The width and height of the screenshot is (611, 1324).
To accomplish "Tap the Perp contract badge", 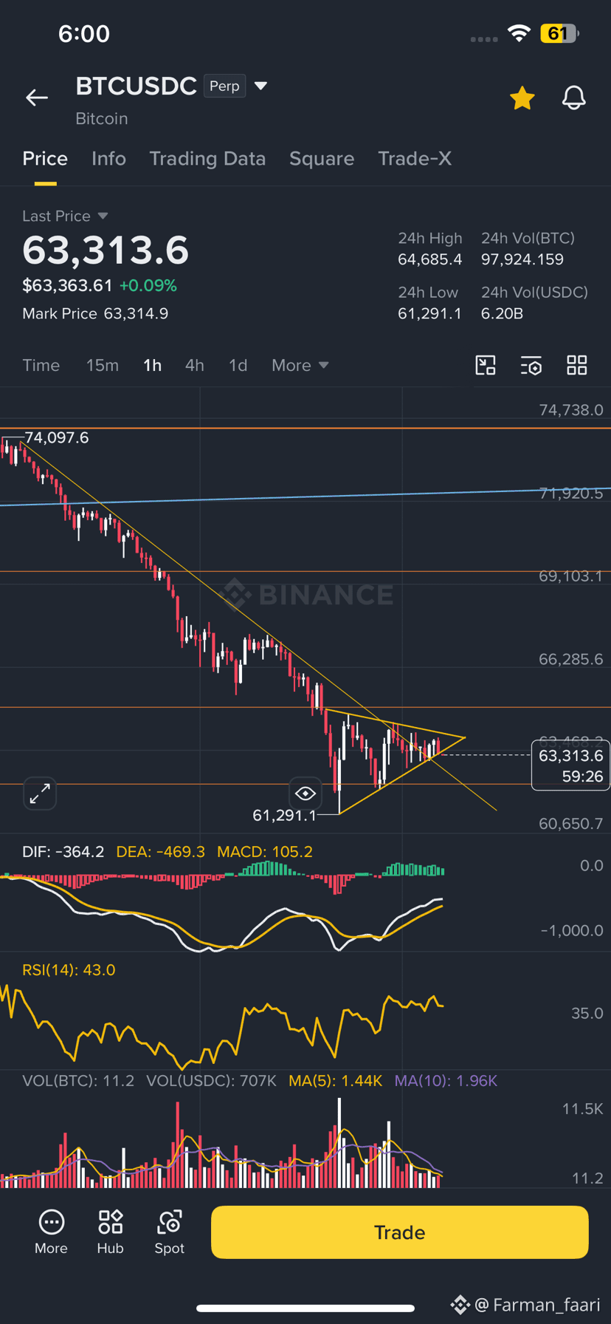I will (224, 86).
